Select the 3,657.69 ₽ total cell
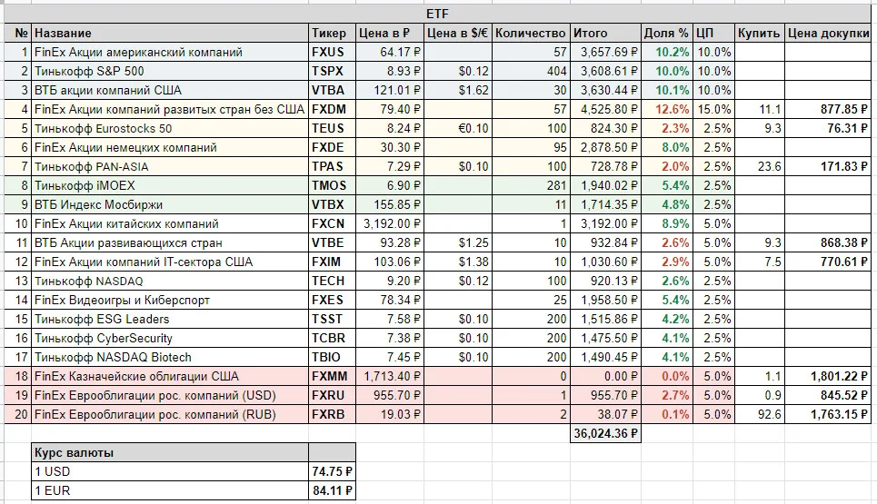 pyautogui.click(x=605, y=52)
